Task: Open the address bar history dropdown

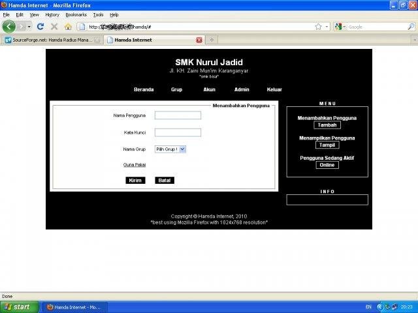Action: tap(327, 27)
